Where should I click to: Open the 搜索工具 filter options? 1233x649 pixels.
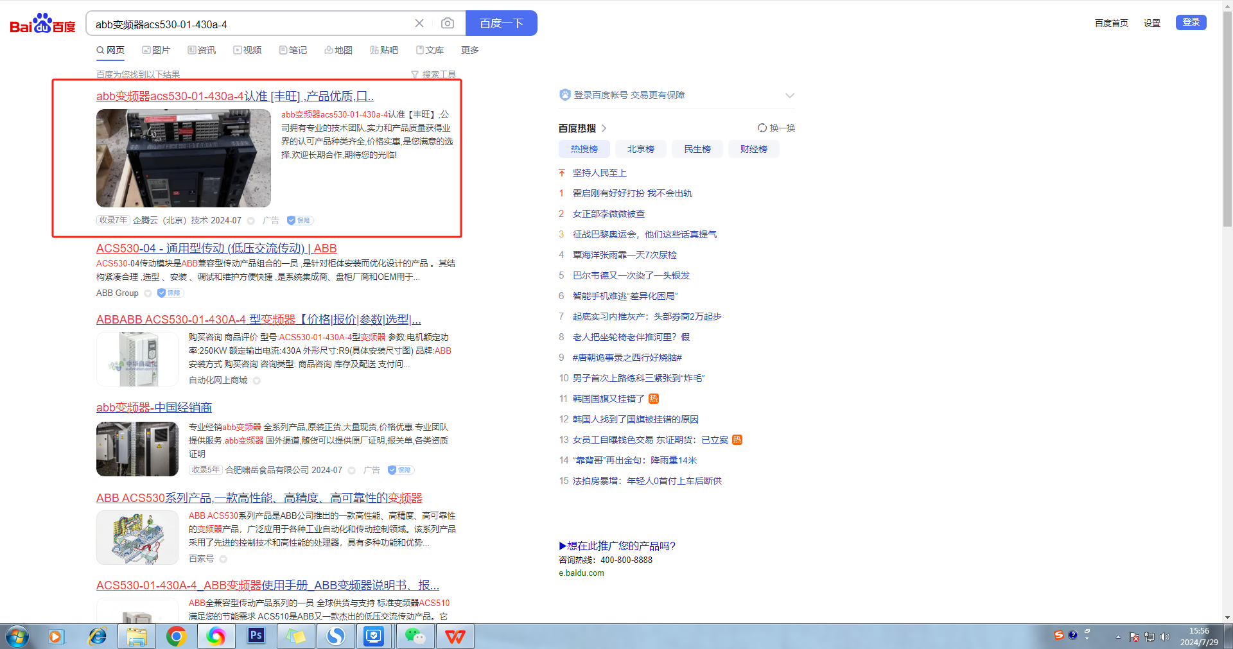point(433,74)
